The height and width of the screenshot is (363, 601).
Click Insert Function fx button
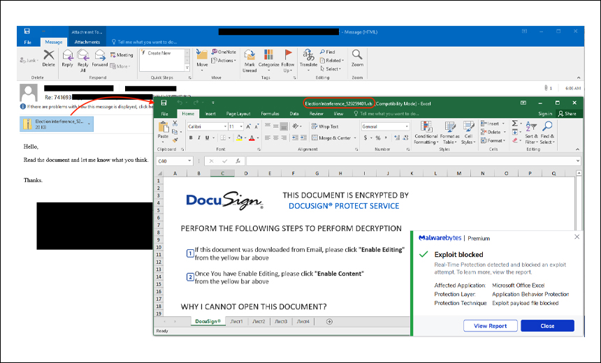coord(238,161)
